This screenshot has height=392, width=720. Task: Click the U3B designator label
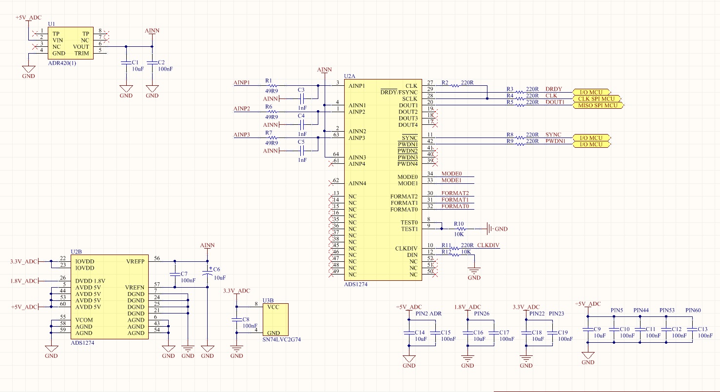268,300
